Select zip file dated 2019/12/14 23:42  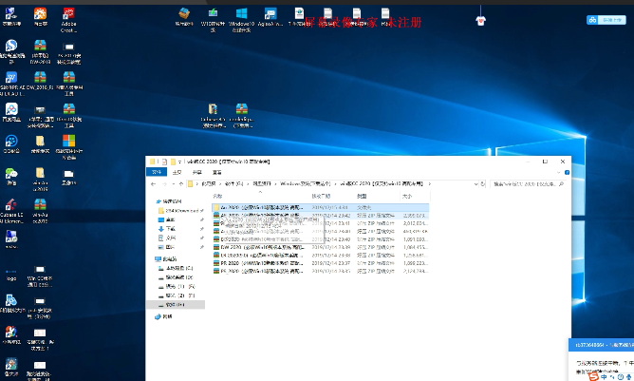[x=320, y=216]
